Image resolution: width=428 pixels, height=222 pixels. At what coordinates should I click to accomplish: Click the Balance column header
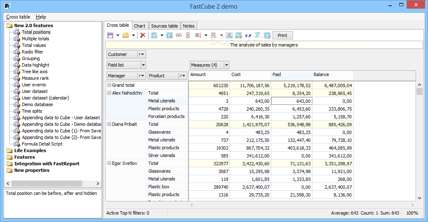coord(333,75)
